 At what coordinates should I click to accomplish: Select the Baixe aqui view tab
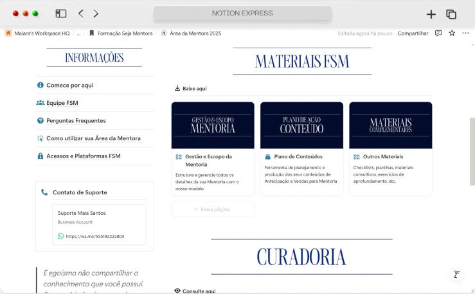tap(190, 89)
